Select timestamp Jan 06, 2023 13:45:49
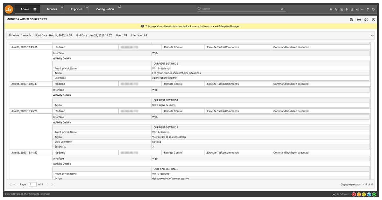 pyautogui.click(x=24, y=84)
